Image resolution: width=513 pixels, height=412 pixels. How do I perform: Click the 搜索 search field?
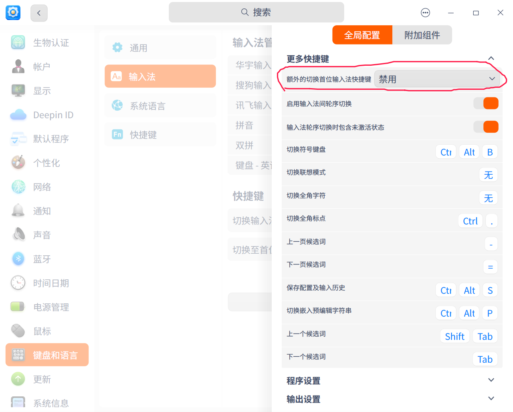click(x=256, y=12)
